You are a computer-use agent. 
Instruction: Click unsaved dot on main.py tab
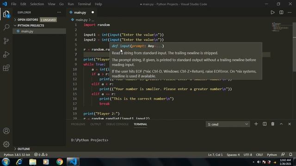point(92,12)
